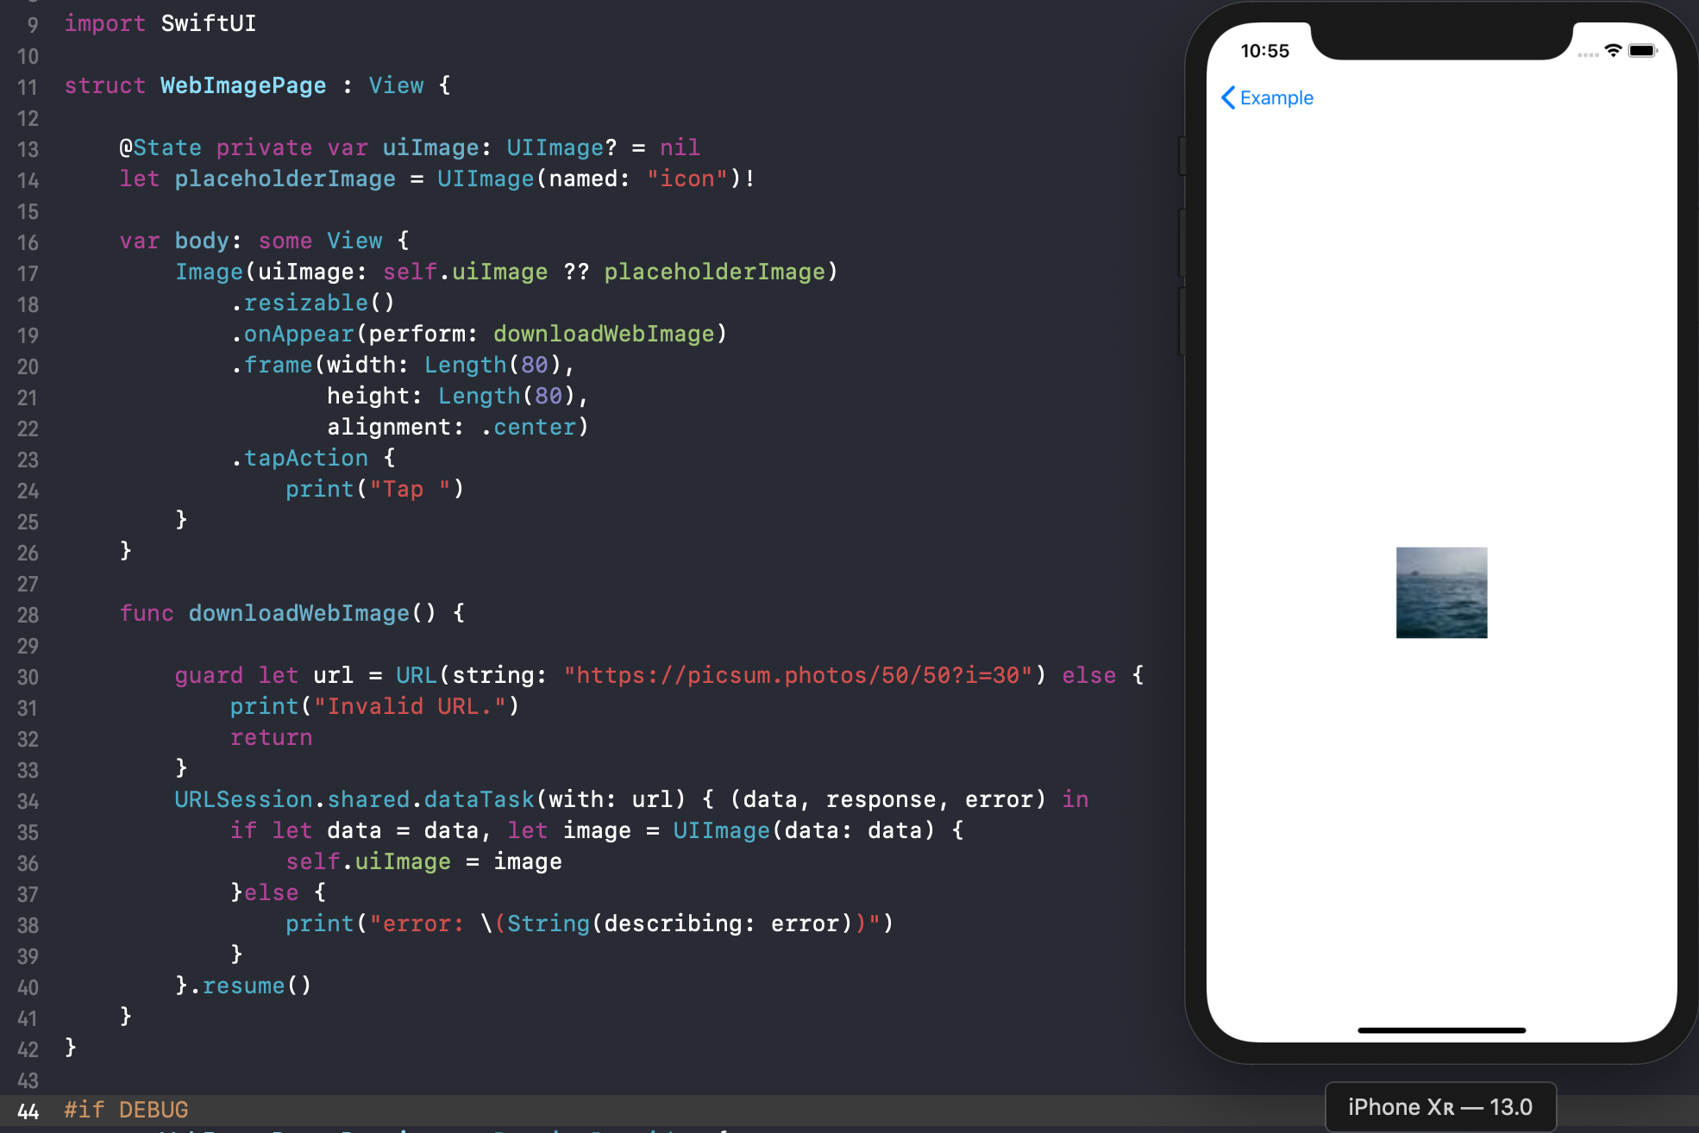Viewport: 1699px width, 1133px height.
Task: Click the tapAction modifier on line 23
Action: pos(305,458)
